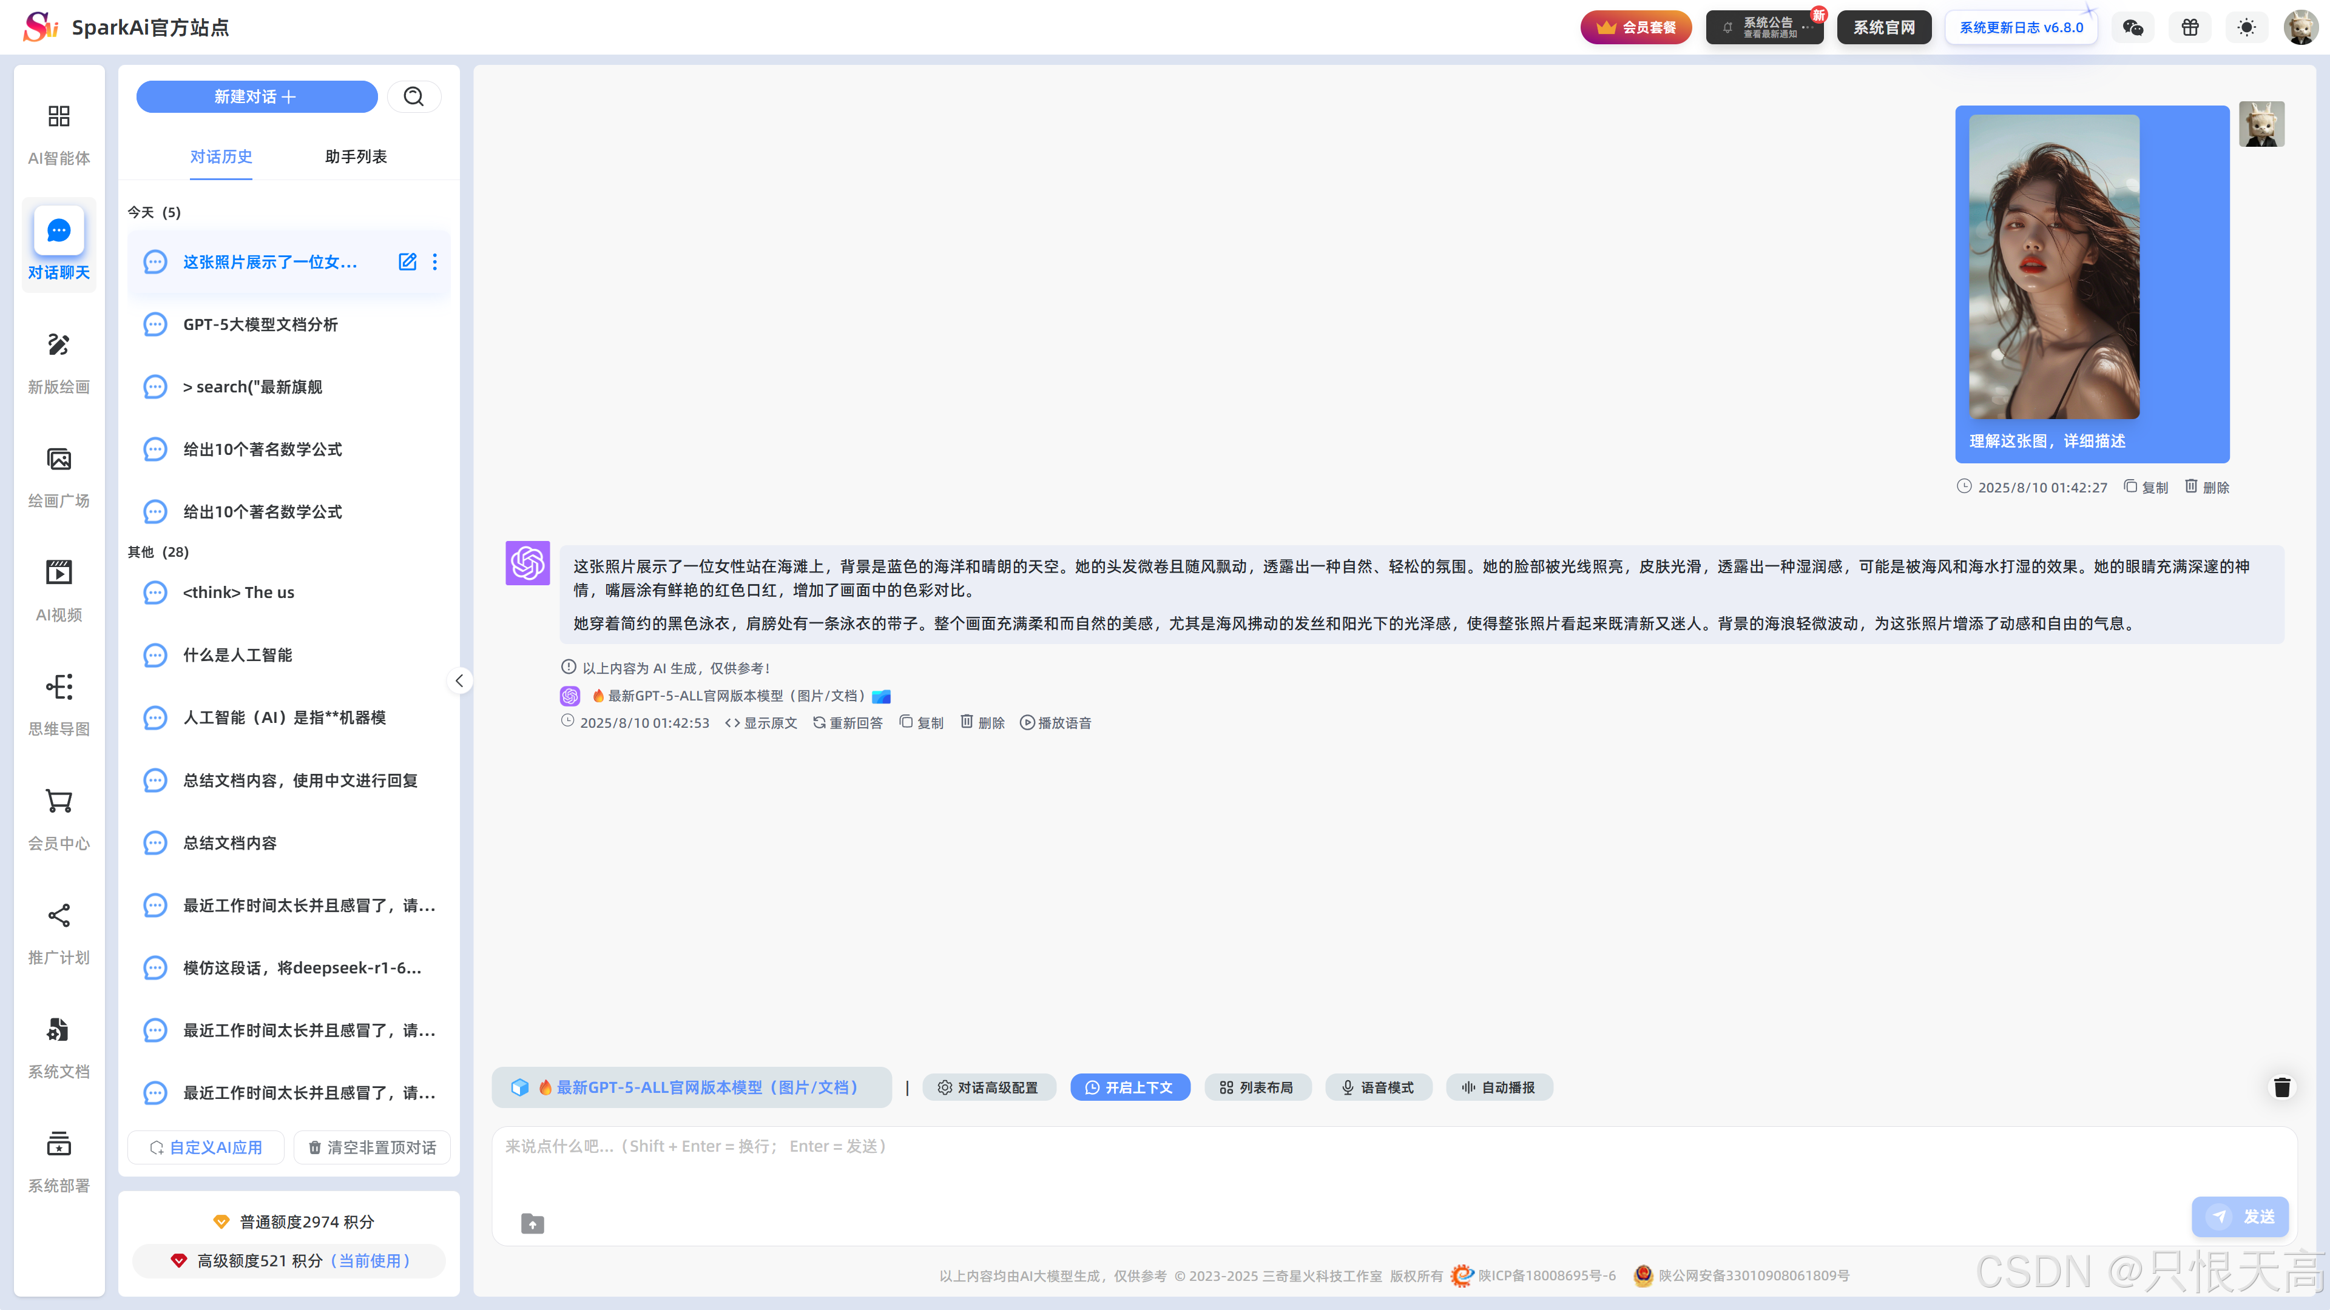The width and height of the screenshot is (2330, 1310).
Task: Open the 会员中心 shopping cart
Action: pyautogui.click(x=59, y=819)
